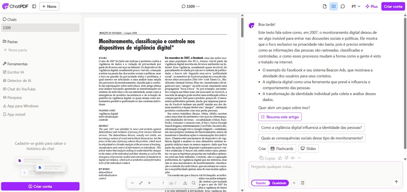Click the Escritor IA pencil icon
The image size is (407, 192).
pyautogui.click(x=5, y=73)
